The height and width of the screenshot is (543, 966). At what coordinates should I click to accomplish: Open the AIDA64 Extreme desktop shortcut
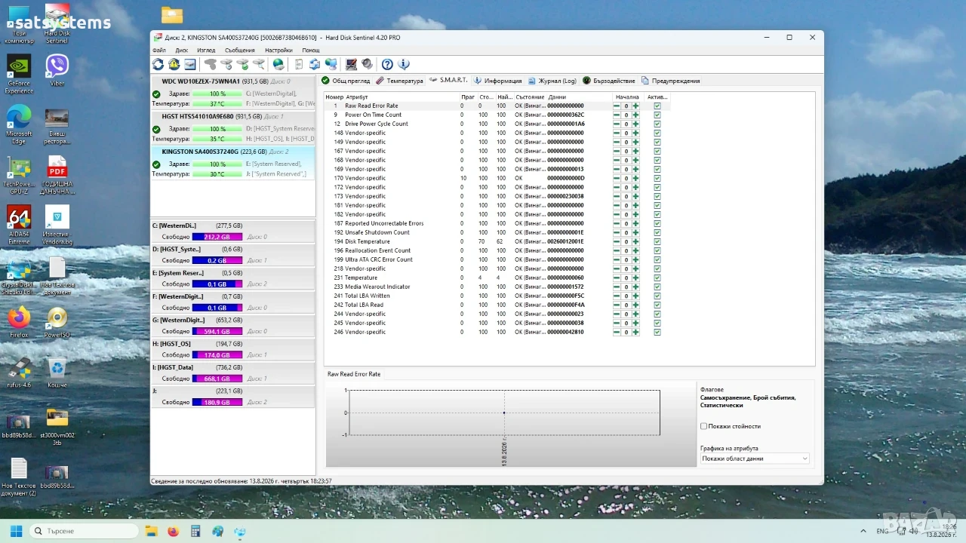coord(19,225)
